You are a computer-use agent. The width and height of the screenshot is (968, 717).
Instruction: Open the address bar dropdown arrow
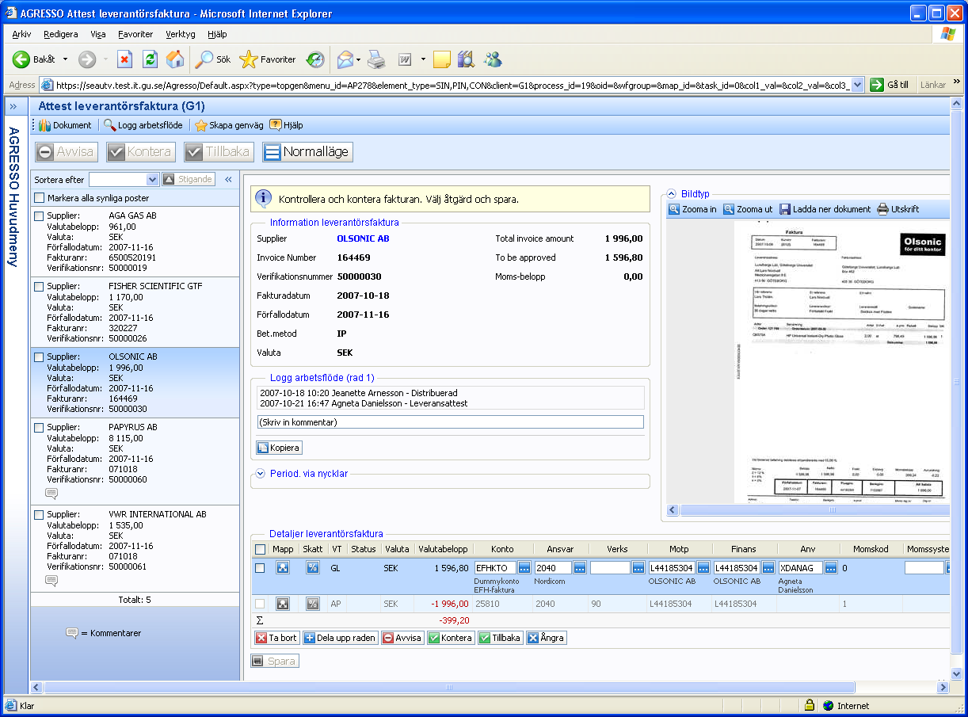[857, 85]
